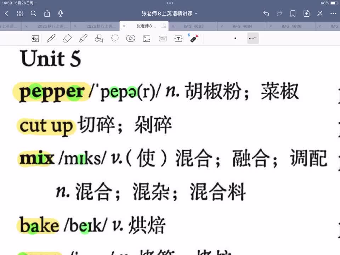Toggle read-only mode with crossed pen icon
The height and width of the screenshot is (255, 340).
[x=320, y=14]
